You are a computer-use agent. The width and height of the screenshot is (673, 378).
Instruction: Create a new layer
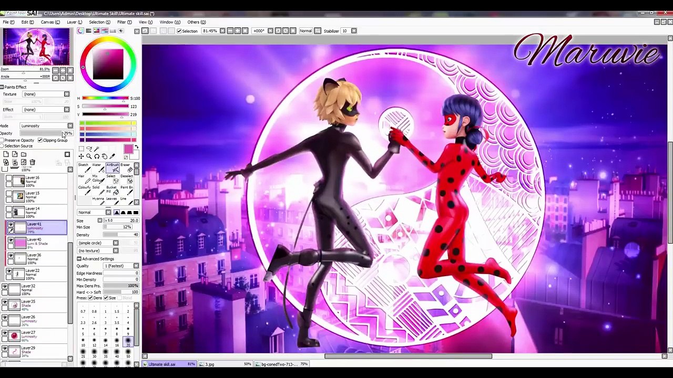(x=6, y=154)
